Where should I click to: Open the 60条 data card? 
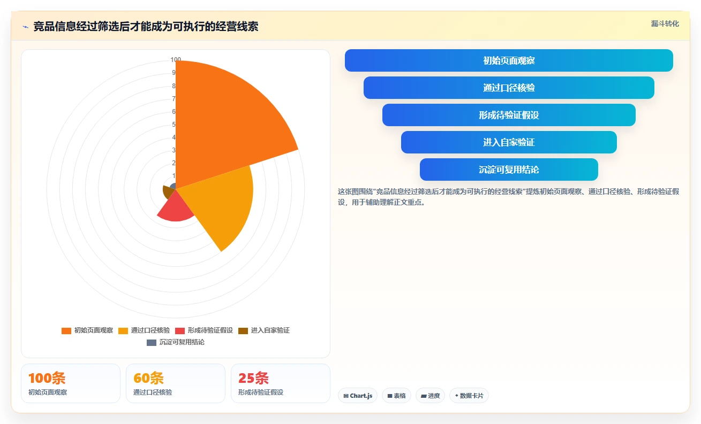pos(176,383)
